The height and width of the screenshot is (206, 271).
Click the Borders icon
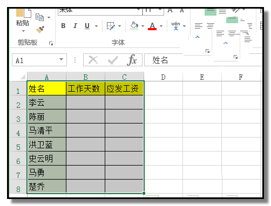[111, 26]
